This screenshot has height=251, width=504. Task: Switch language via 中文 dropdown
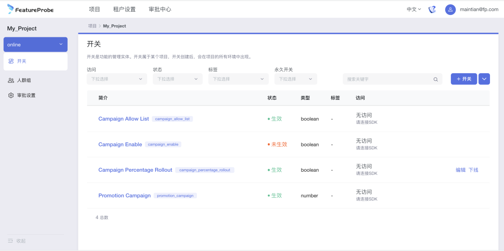pyautogui.click(x=413, y=9)
